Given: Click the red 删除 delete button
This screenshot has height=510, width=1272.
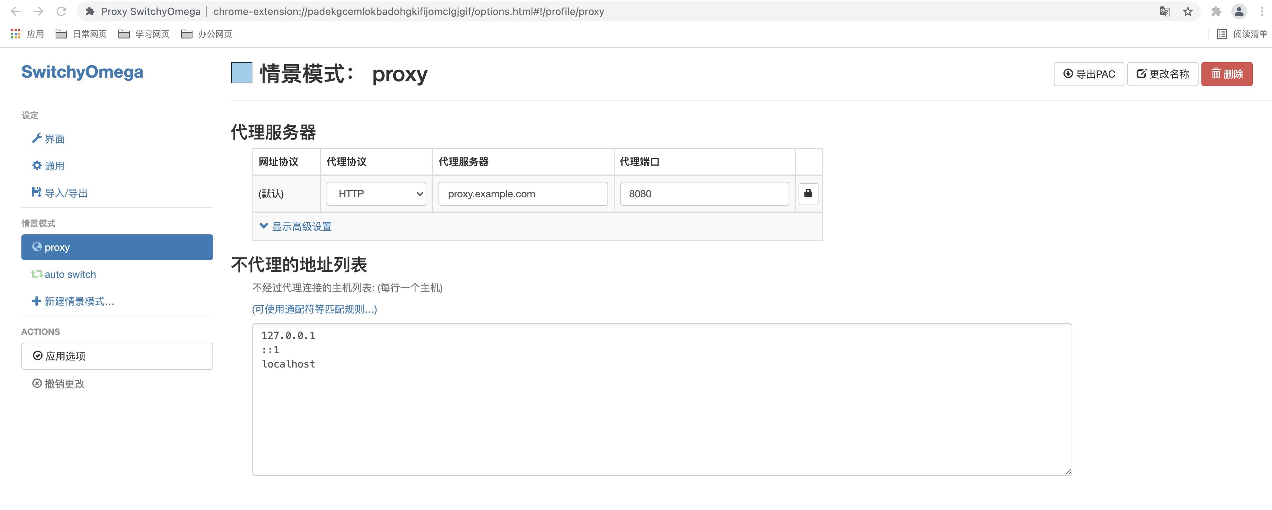Looking at the screenshot, I should (1227, 74).
